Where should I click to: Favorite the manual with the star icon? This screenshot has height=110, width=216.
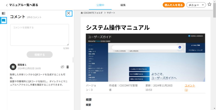[210, 4]
